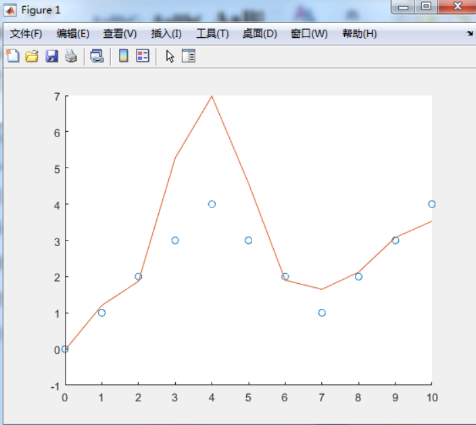Open the Property Inspector panel icon
This screenshot has width=476, height=425.
point(189,56)
